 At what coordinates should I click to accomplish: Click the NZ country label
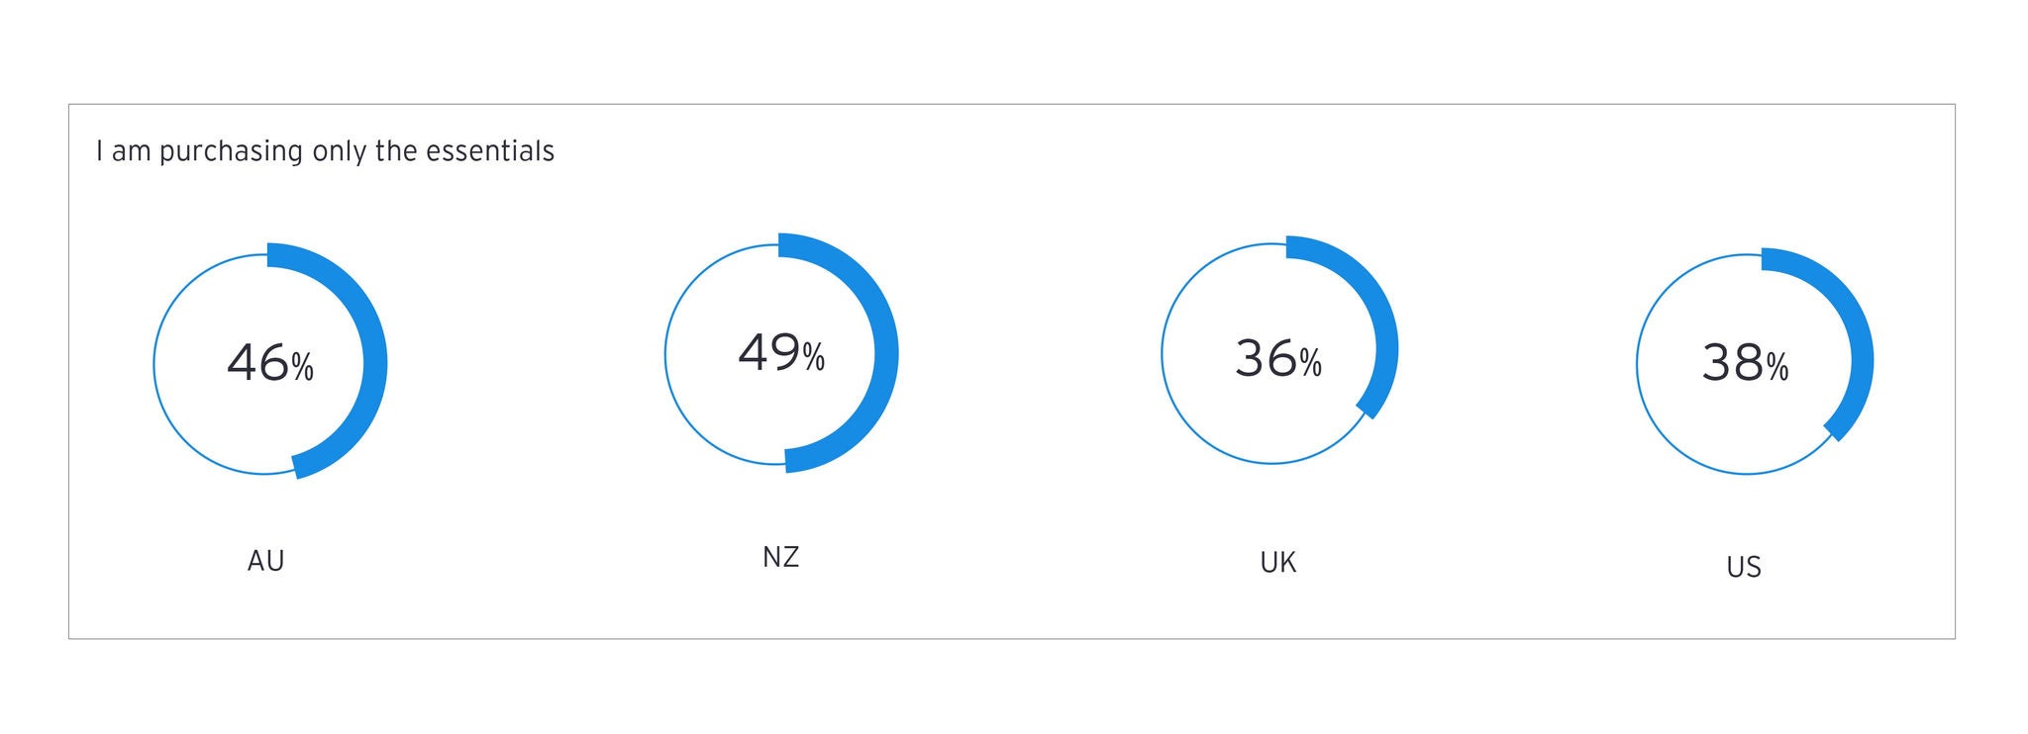780,557
